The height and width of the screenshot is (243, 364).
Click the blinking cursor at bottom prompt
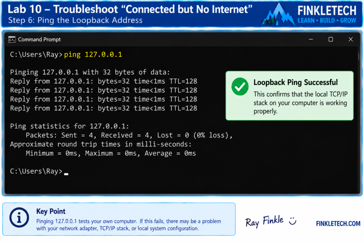pos(66,174)
